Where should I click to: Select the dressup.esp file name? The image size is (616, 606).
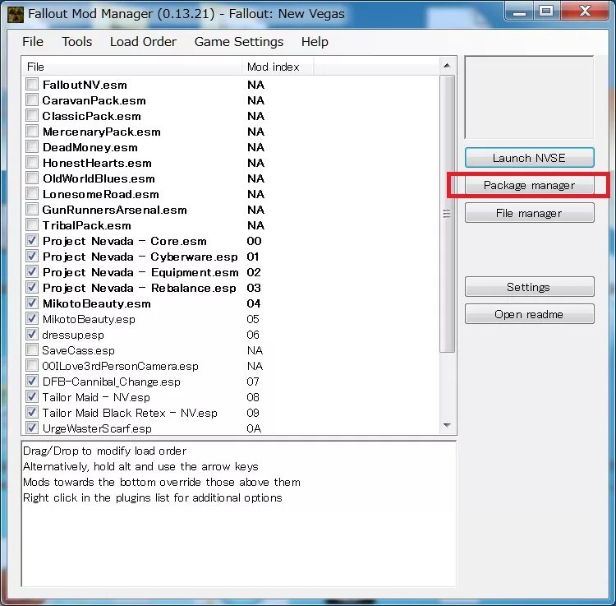(73, 335)
